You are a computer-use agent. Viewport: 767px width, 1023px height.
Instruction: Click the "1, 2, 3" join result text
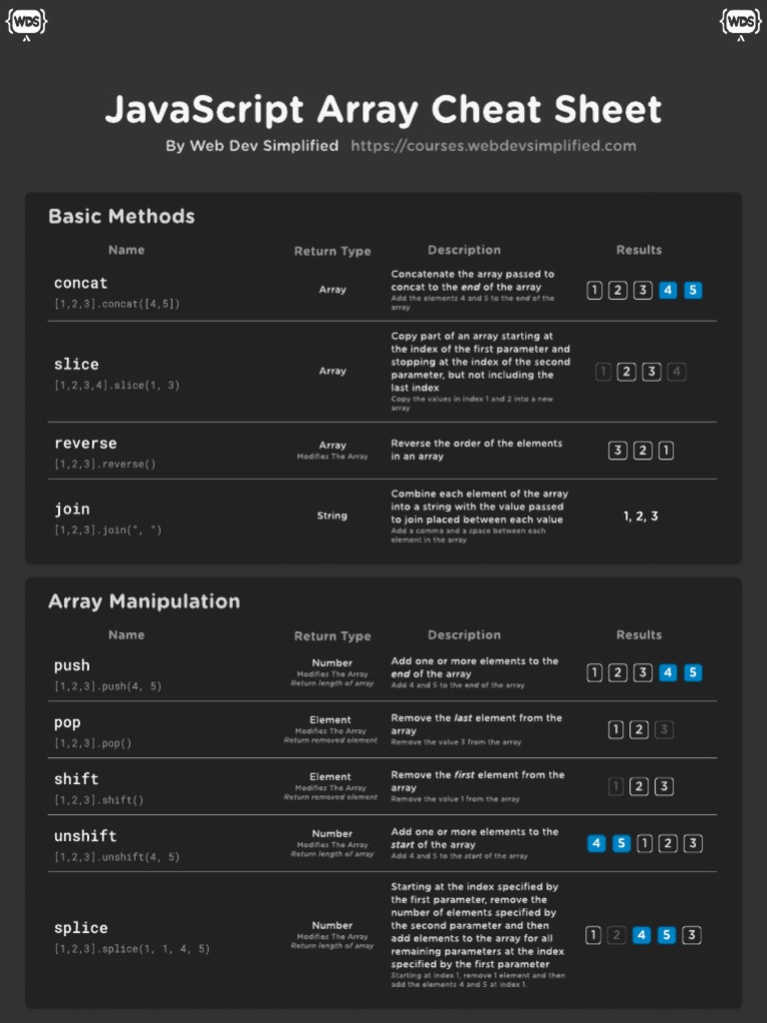641,516
